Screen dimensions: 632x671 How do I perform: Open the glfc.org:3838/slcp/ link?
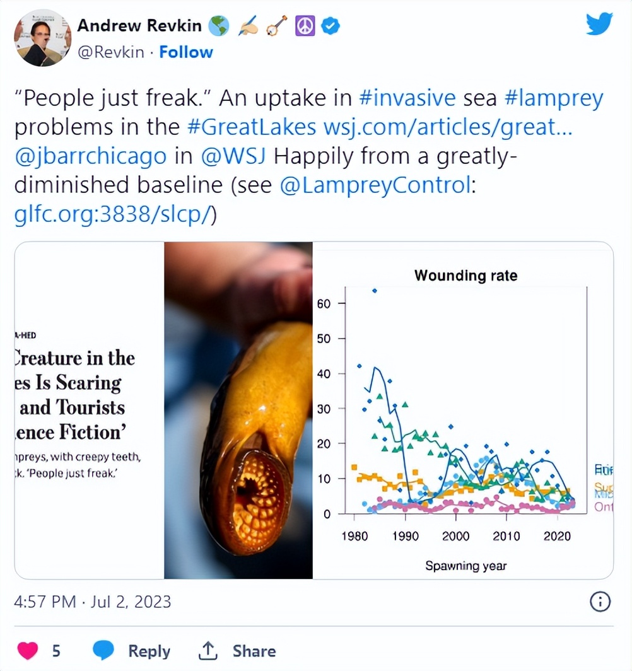click(x=115, y=214)
